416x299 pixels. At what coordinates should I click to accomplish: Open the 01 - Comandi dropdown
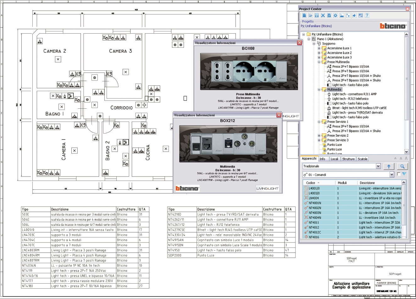click(391, 175)
